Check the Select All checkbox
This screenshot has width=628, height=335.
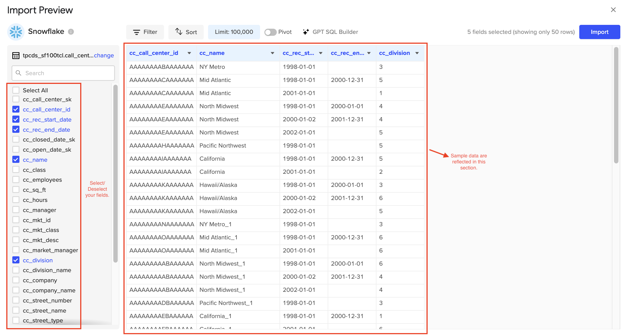click(16, 90)
